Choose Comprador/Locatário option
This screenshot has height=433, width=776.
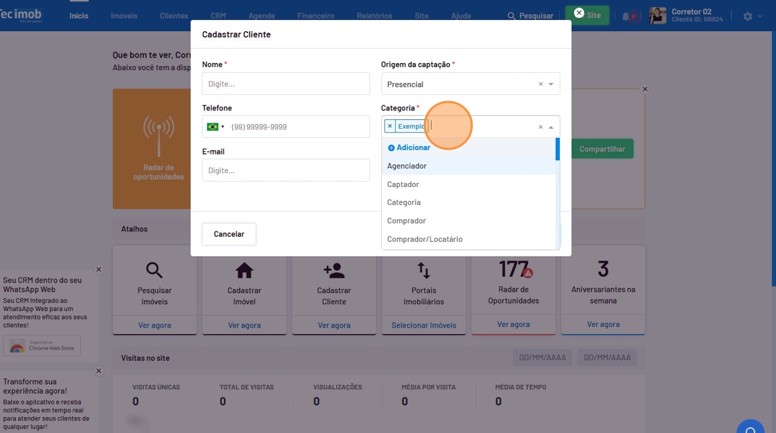(x=425, y=239)
